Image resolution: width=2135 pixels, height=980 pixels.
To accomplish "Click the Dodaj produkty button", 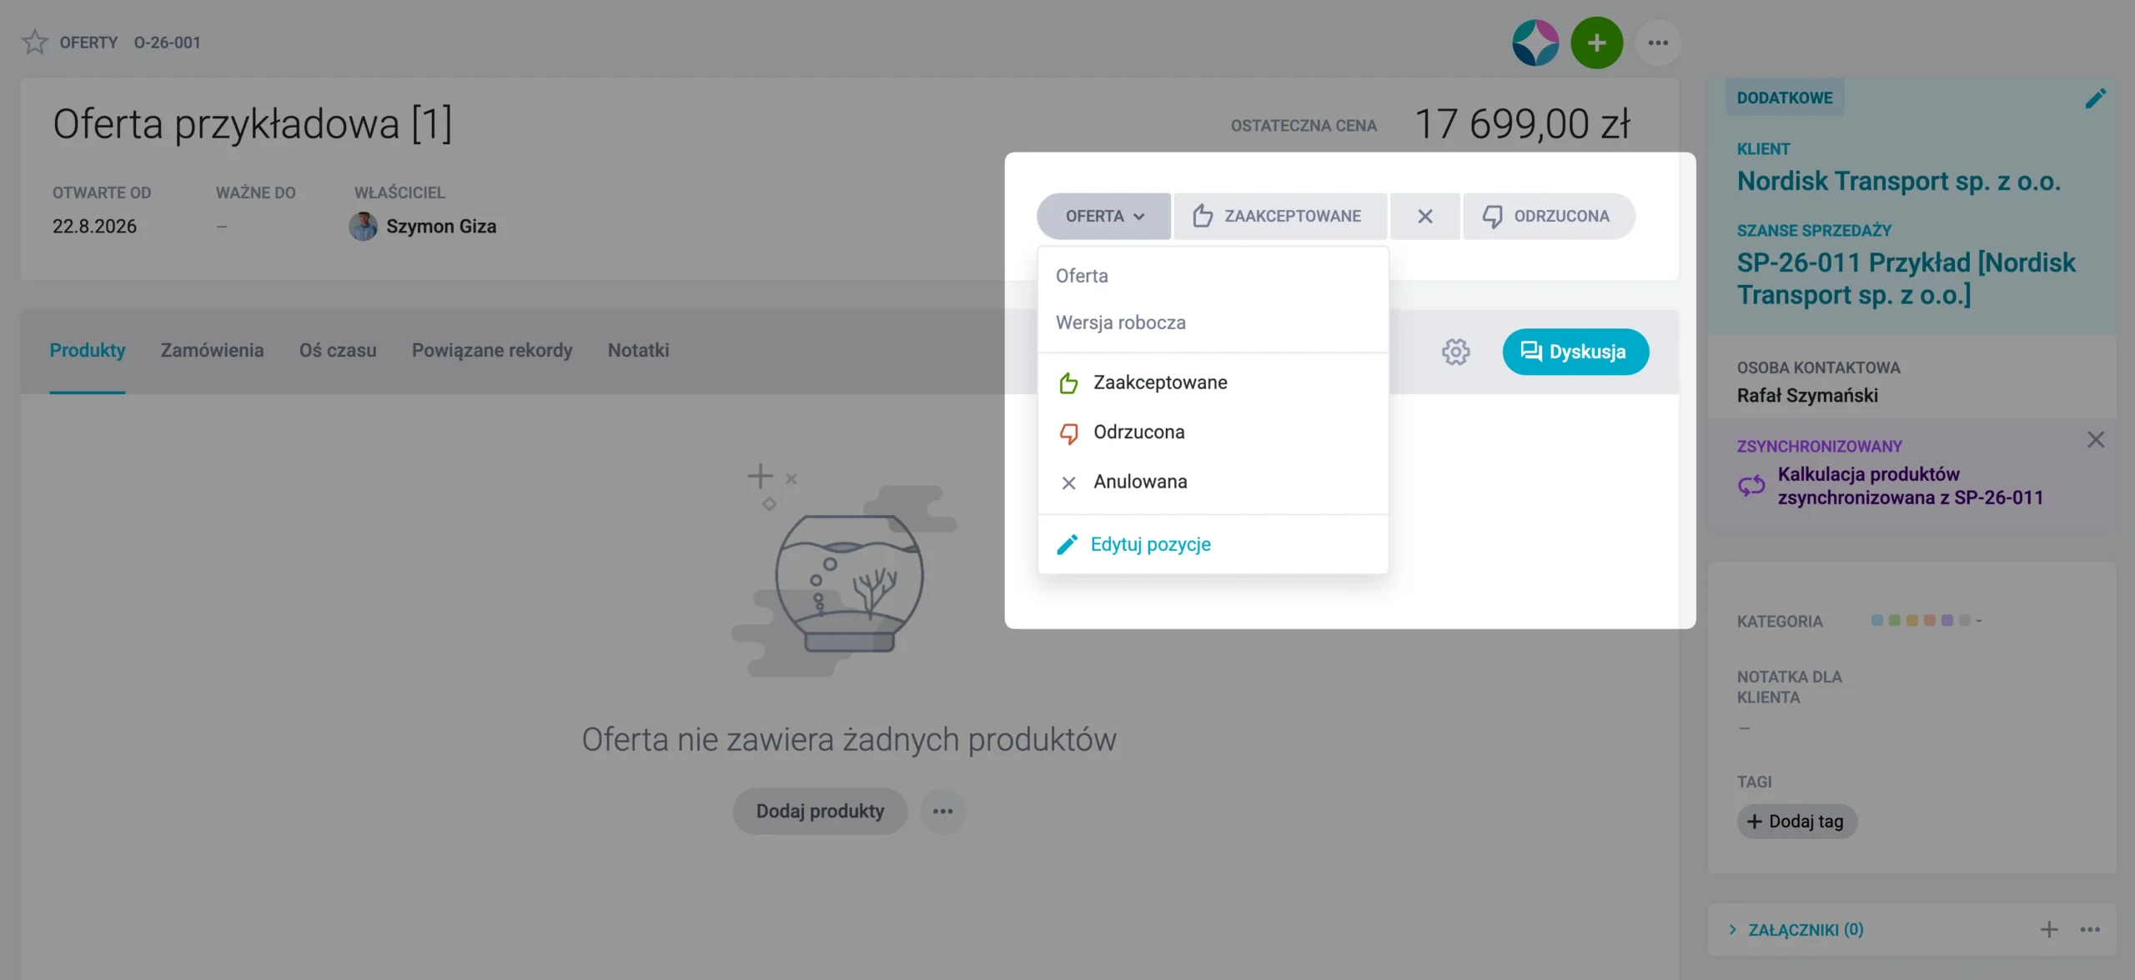I will (x=820, y=811).
